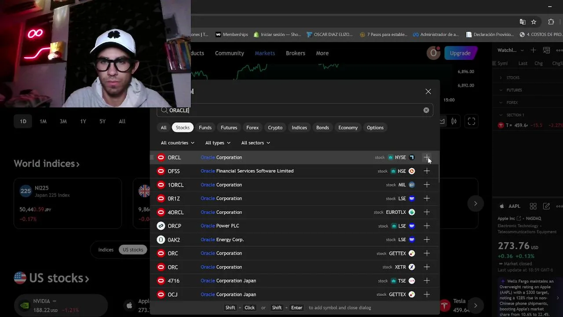
Task: Switch to Indices toggle pill
Action: coord(106,250)
